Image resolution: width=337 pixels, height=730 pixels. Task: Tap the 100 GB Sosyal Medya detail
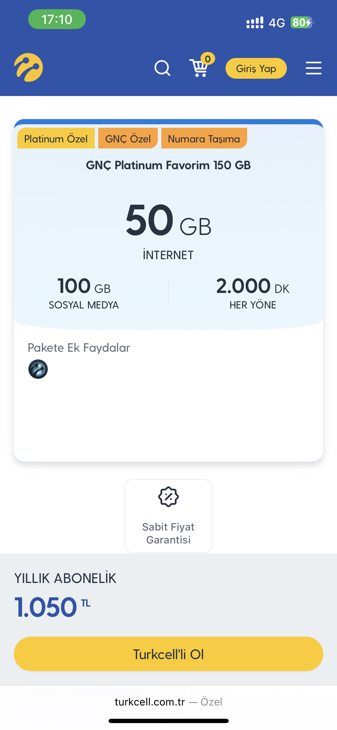84,293
